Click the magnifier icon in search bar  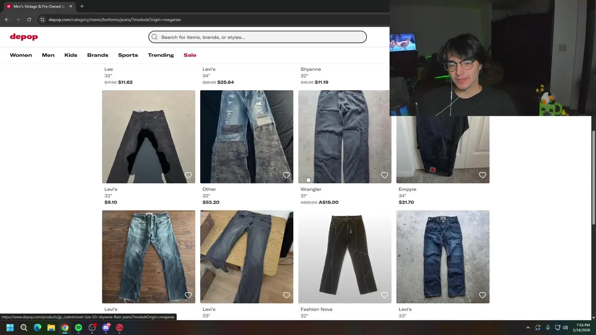coord(155,37)
